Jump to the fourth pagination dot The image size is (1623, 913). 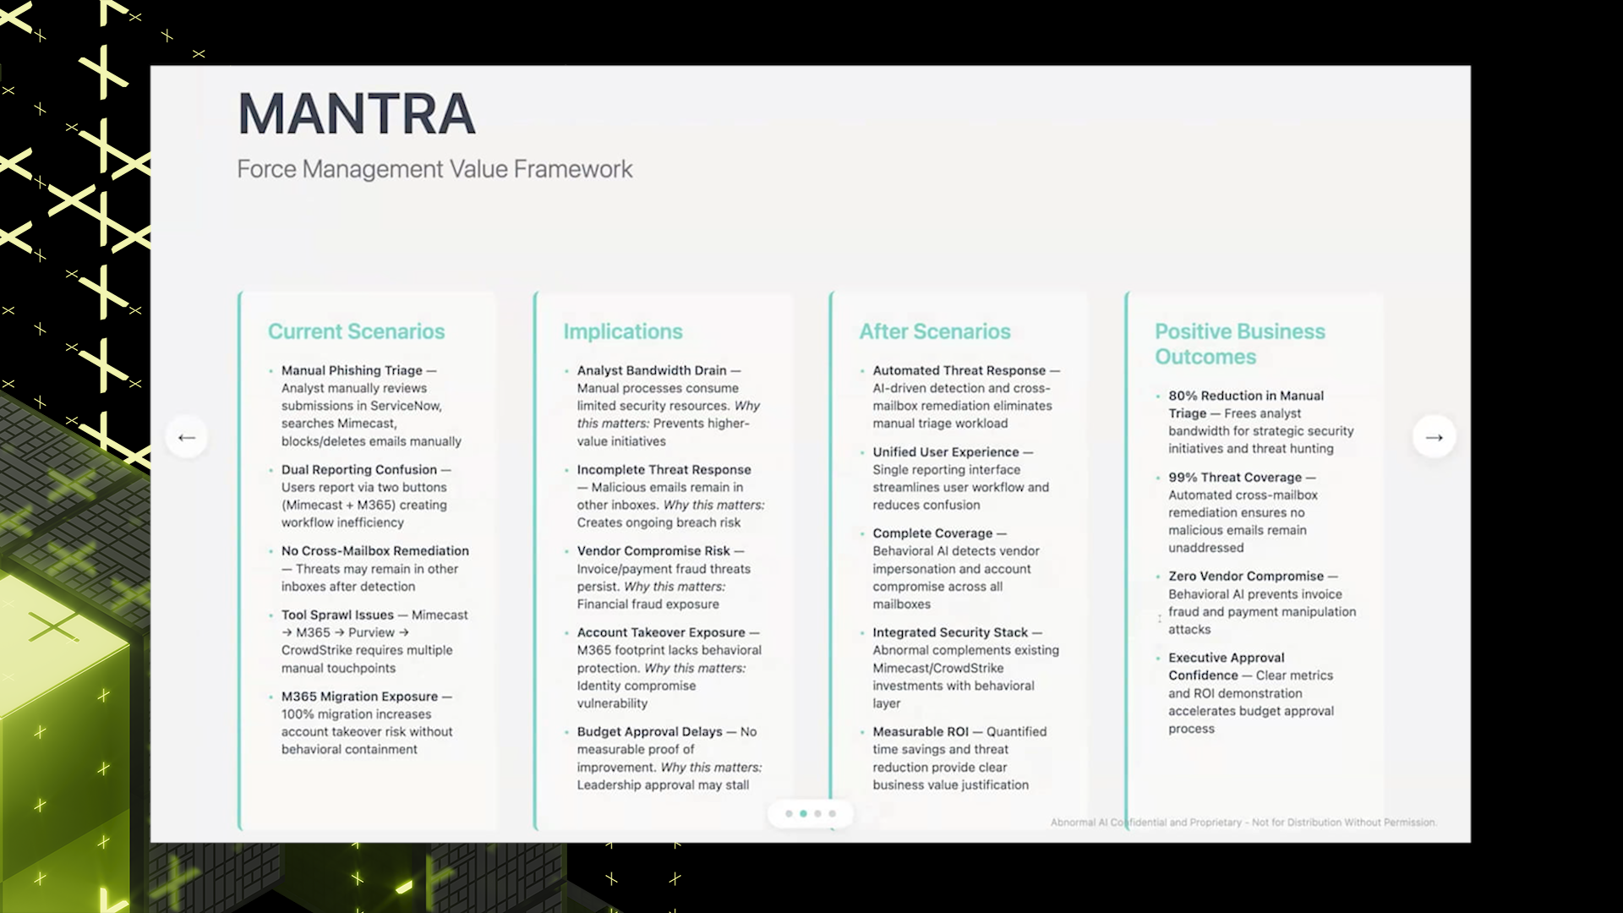(x=832, y=813)
